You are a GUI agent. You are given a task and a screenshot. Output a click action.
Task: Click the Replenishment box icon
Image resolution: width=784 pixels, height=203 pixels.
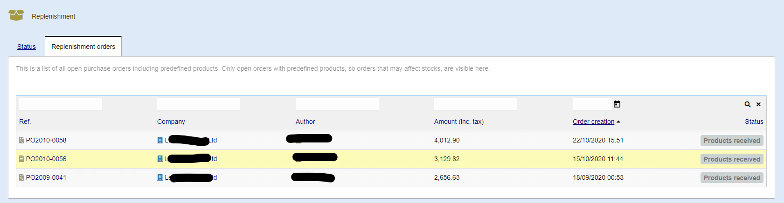click(16, 15)
